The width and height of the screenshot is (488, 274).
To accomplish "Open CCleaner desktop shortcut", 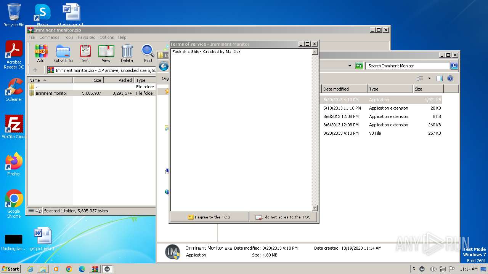I will (14, 90).
